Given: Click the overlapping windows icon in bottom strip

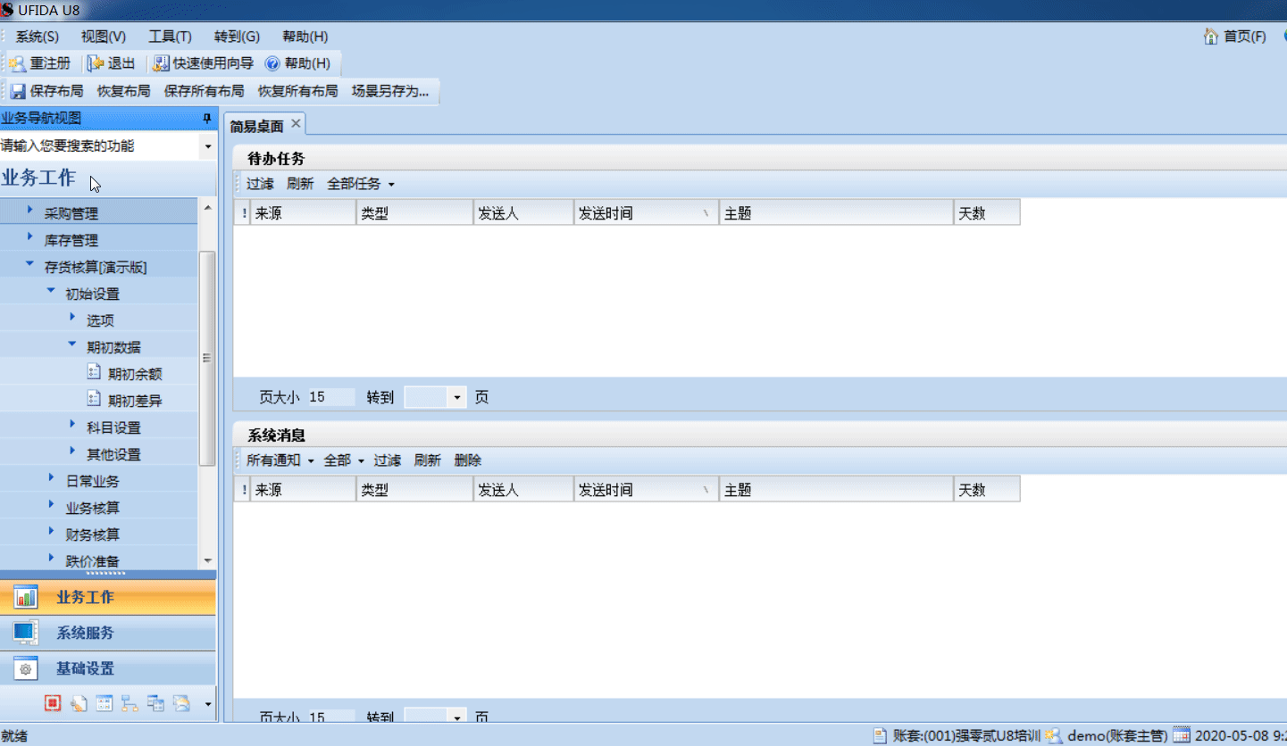Looking at the screenshot, I should 156,703.
